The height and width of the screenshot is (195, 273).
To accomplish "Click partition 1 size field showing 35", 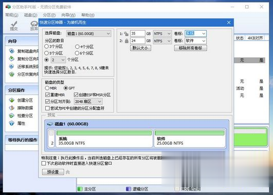I will click(138, 33).
